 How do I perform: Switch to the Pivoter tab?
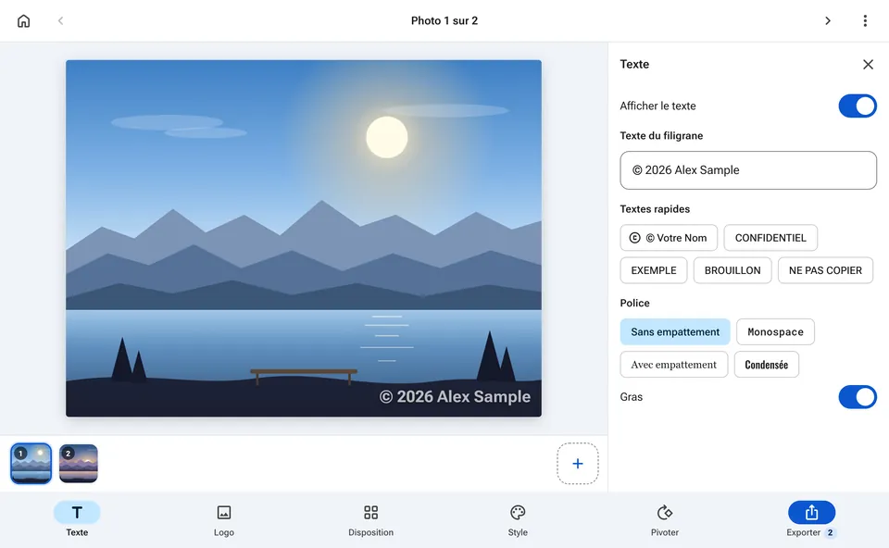[x=665, y=519]
